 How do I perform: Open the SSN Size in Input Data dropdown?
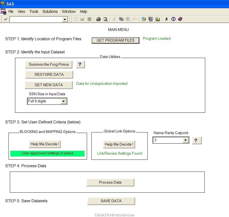tap(63, 101)
